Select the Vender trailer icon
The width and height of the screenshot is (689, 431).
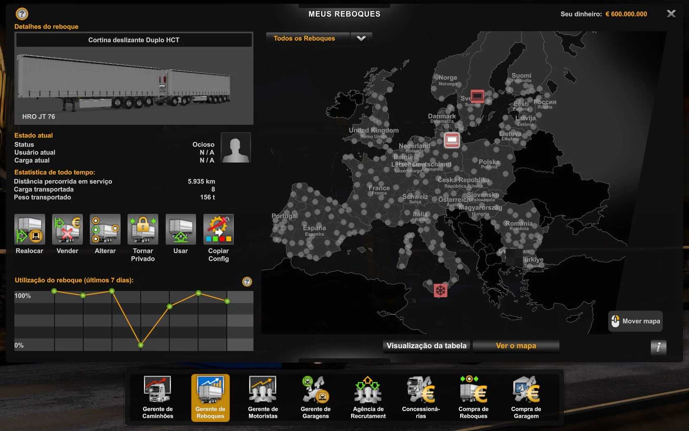click(x=67, y=229)
